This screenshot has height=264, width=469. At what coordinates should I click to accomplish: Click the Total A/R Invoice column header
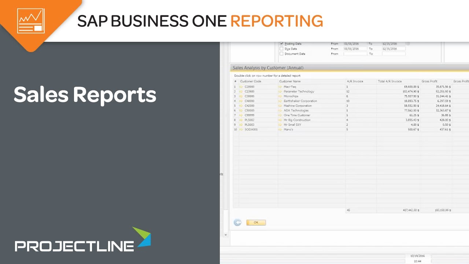click(399, 81)
